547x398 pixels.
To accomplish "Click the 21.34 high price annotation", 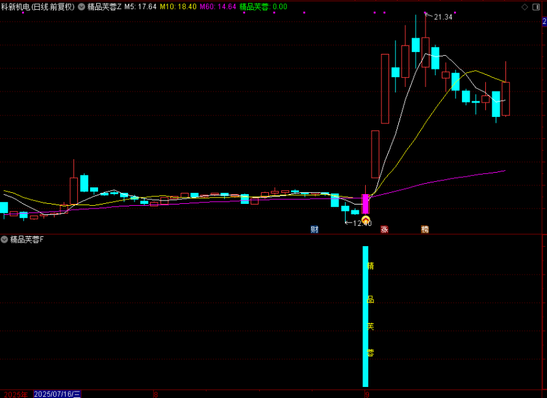I will [442, 17].
